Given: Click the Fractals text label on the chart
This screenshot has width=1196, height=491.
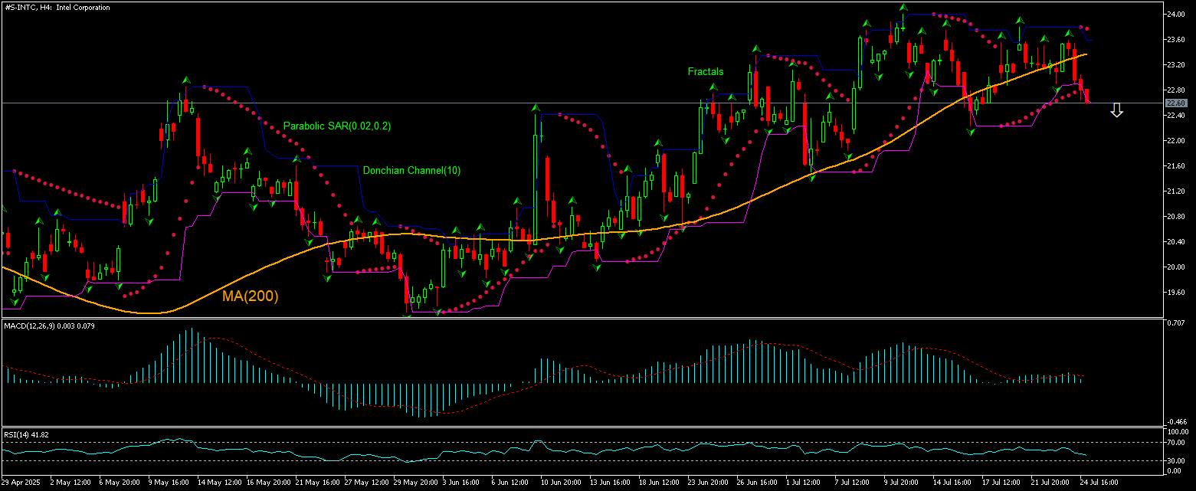Looking at the screenshot, I should pos(704,71).
